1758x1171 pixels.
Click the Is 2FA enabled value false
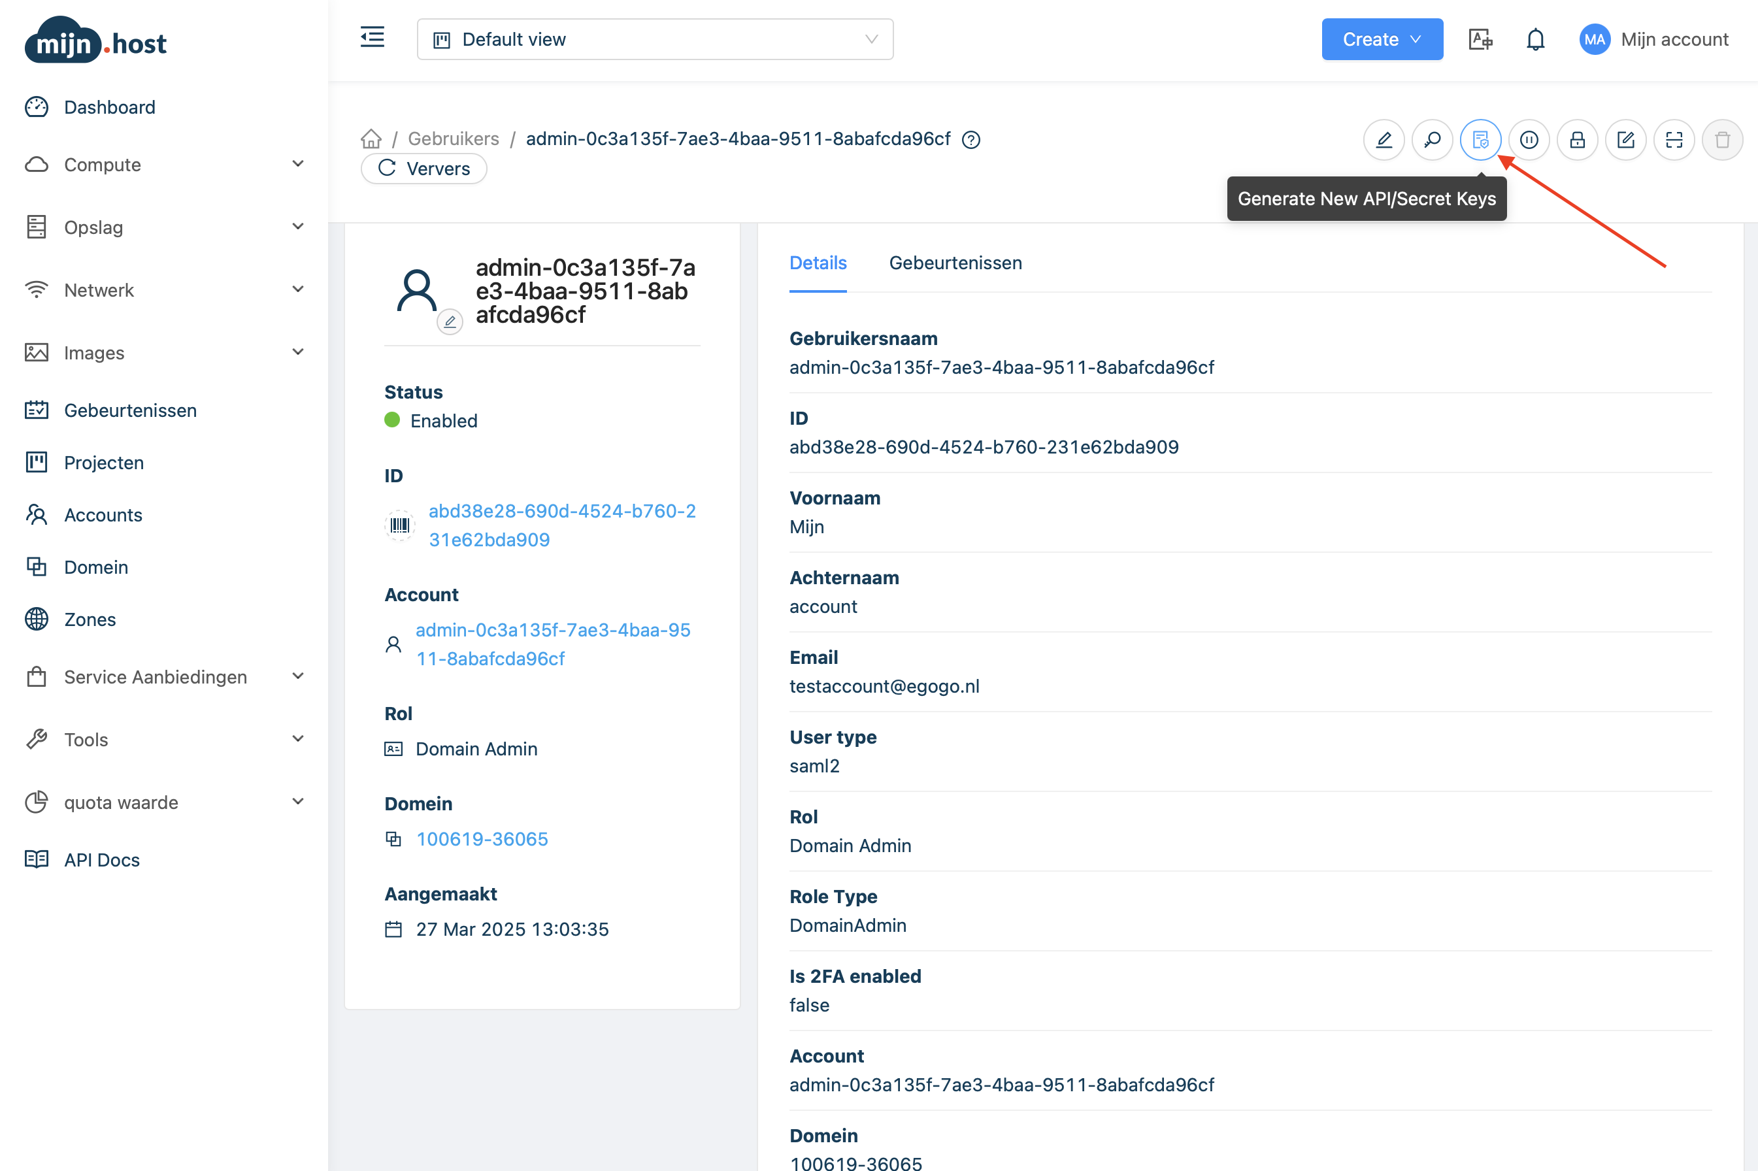click(810, 1005)
